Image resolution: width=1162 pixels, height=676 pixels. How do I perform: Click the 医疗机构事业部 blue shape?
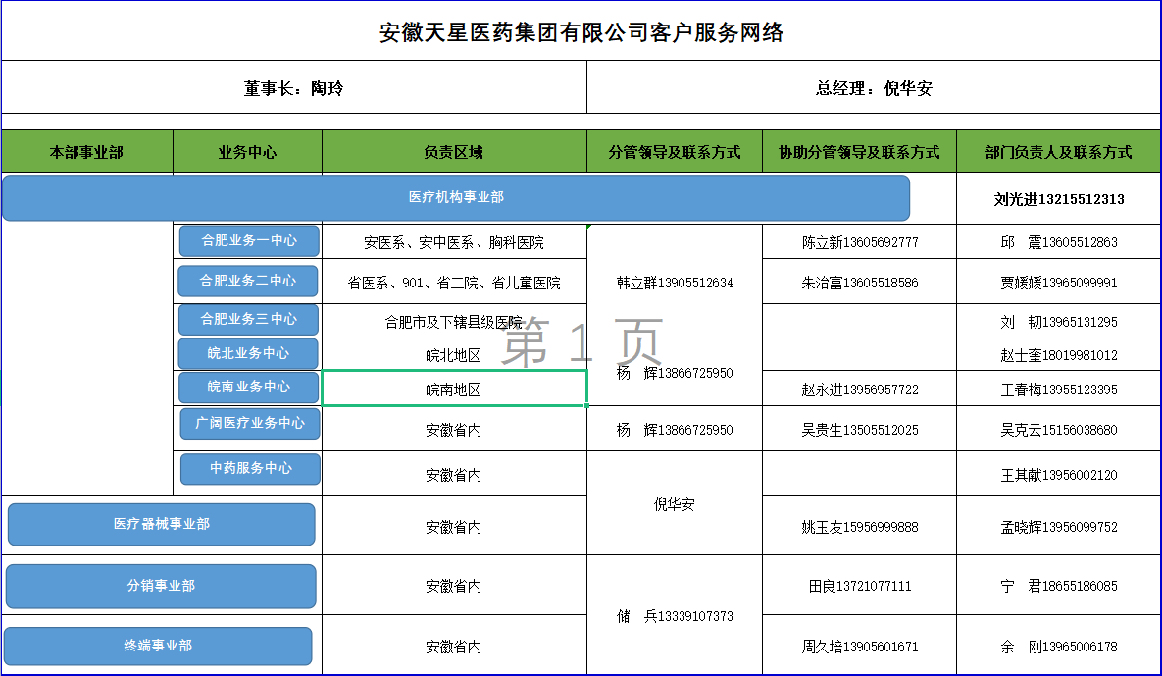(456, 197)
